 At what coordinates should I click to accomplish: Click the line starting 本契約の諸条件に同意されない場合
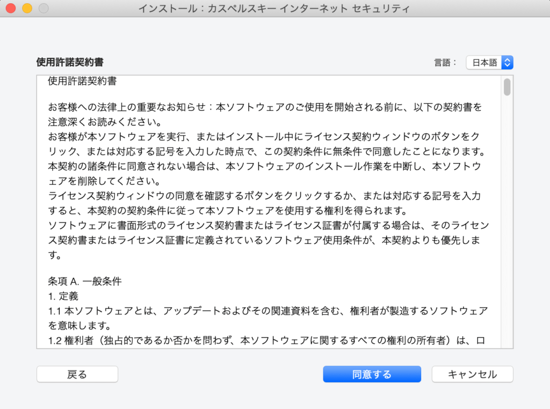pyautogui.click(x=264, y=166)
